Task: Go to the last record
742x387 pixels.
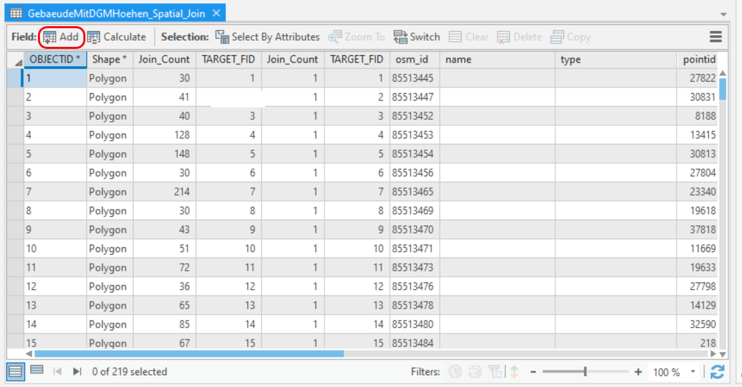Action: point(76,371)
